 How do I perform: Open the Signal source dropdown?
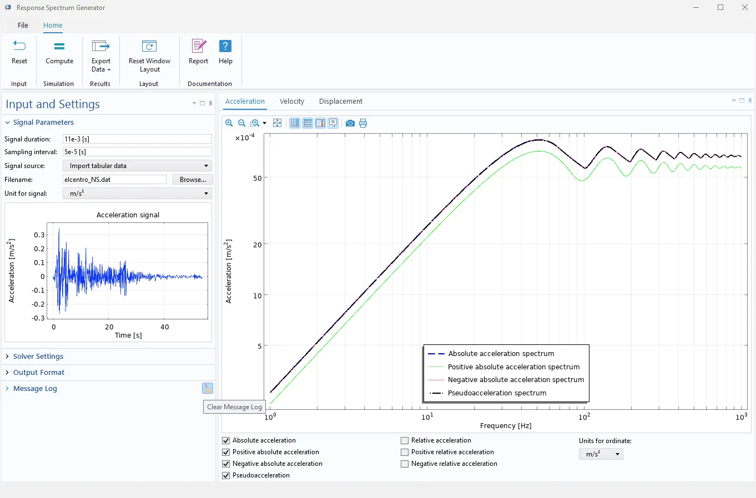(x=137, y=166)
